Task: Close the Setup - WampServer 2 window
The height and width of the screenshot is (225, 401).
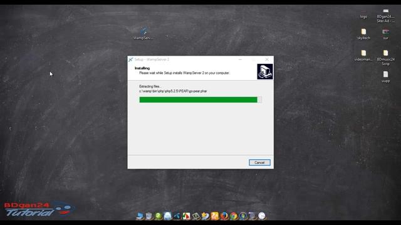Action: pos(267,59)
